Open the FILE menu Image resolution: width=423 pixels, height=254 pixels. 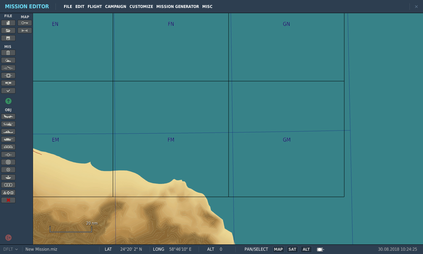point(68,7)
